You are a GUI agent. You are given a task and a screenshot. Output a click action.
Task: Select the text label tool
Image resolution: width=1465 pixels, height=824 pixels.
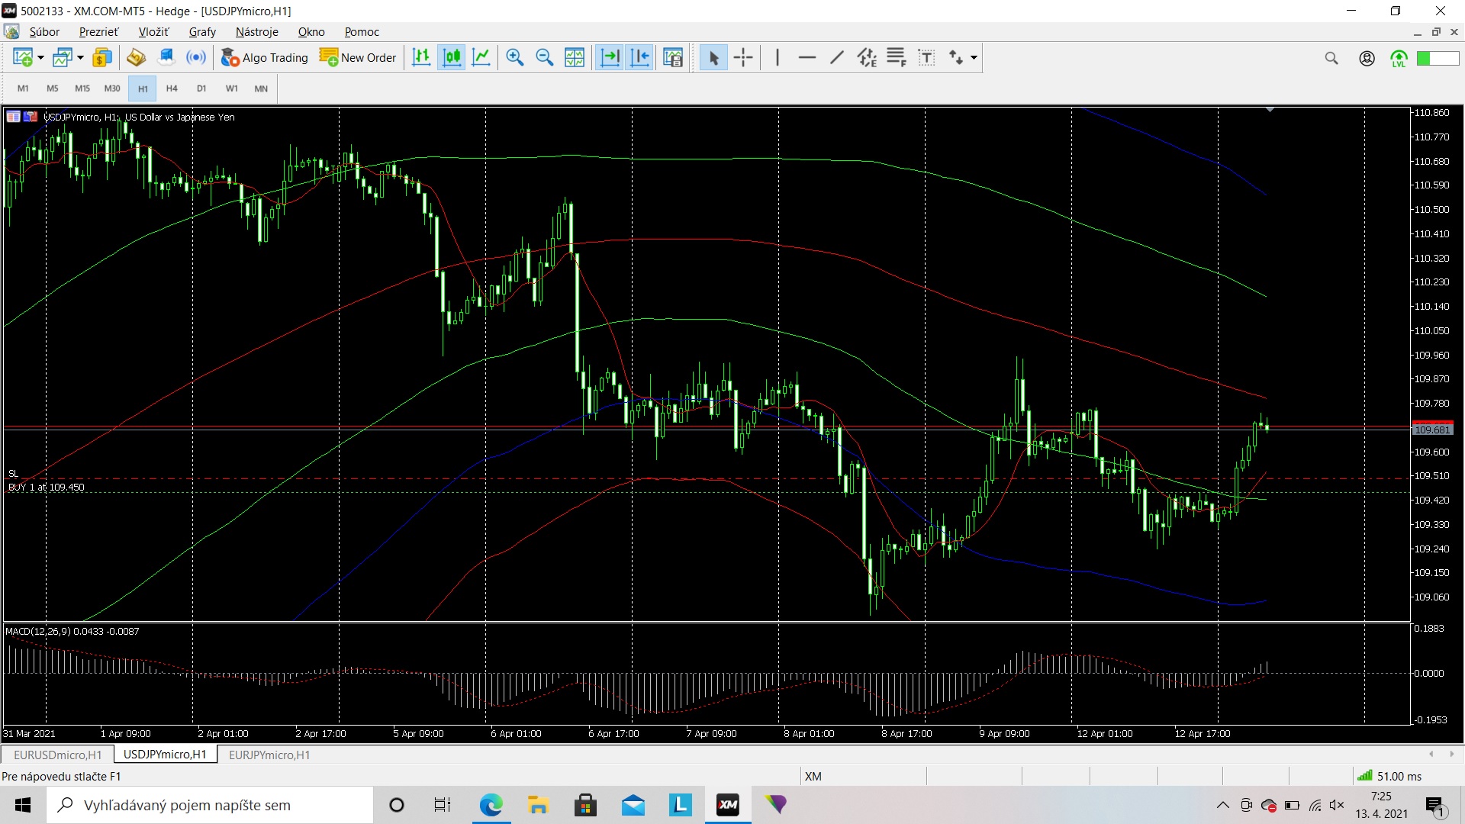(x=926, y=57)
